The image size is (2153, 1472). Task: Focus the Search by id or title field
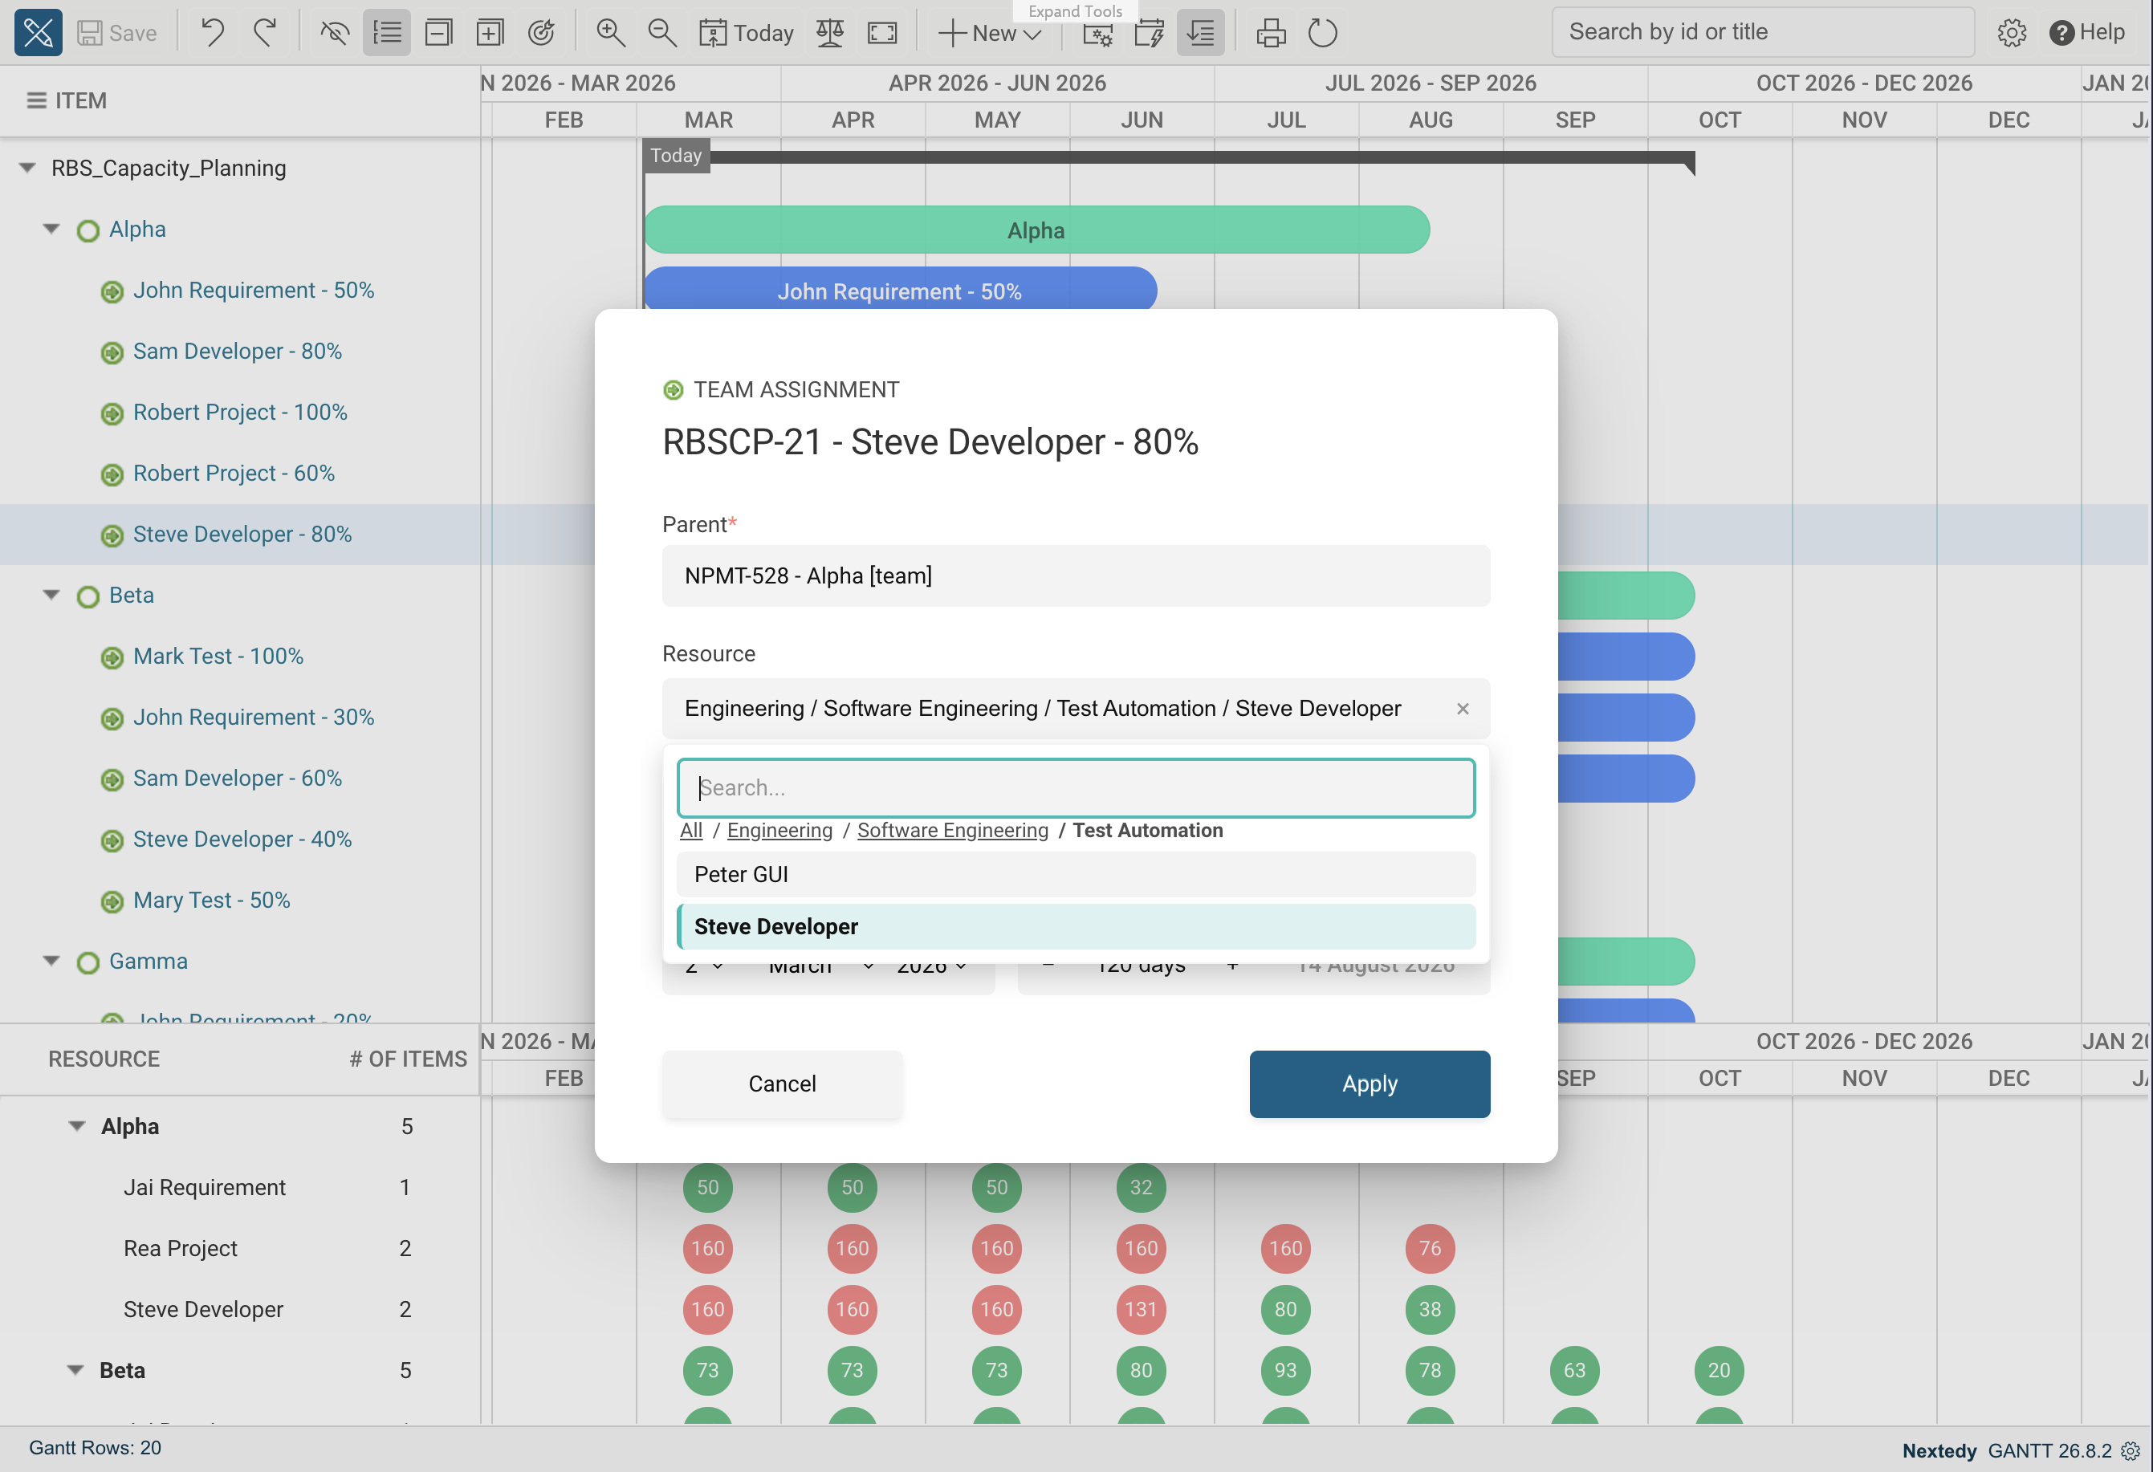pos(1762,32)
